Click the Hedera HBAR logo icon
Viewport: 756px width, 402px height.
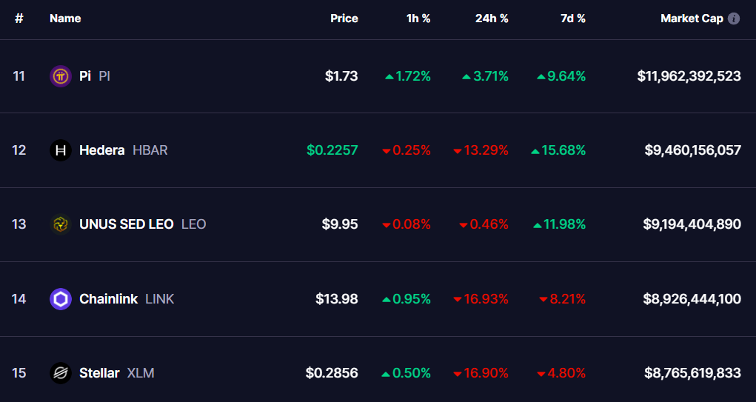(60, 150)
